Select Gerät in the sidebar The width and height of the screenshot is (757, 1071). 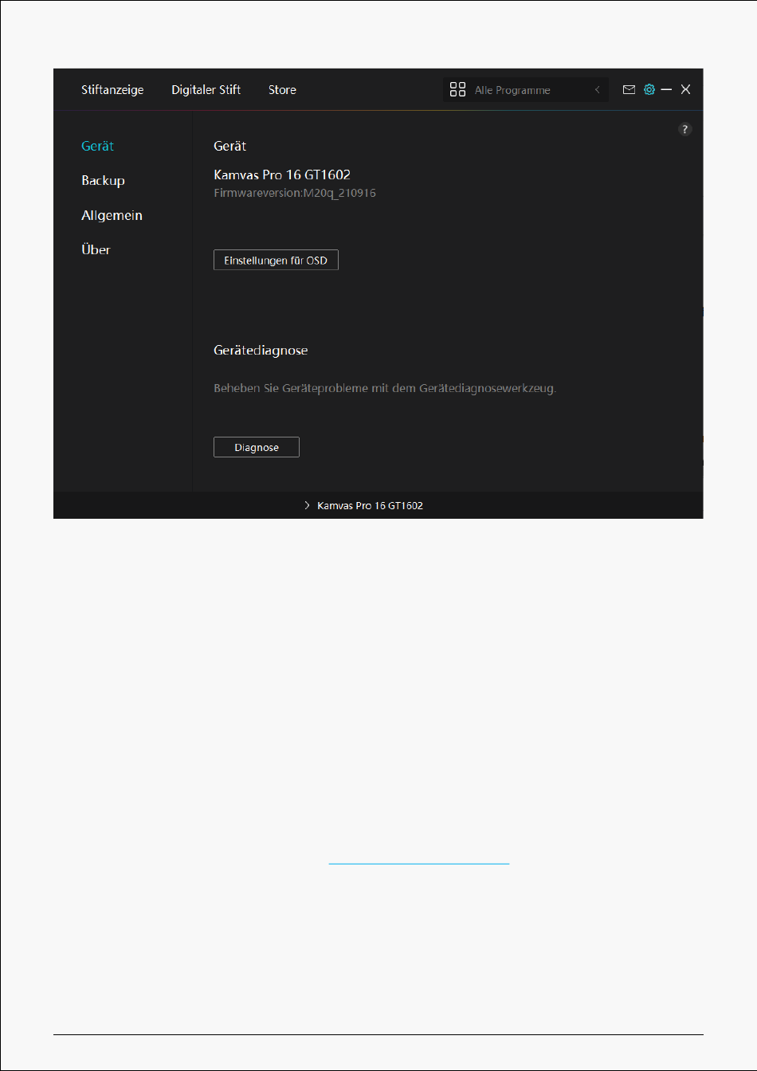point(97,146)
